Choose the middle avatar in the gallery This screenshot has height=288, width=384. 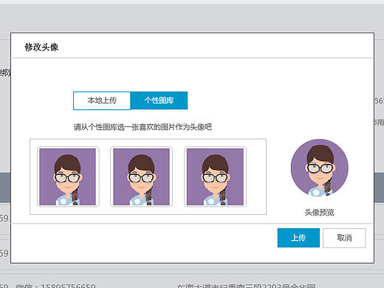pos(141,176)
